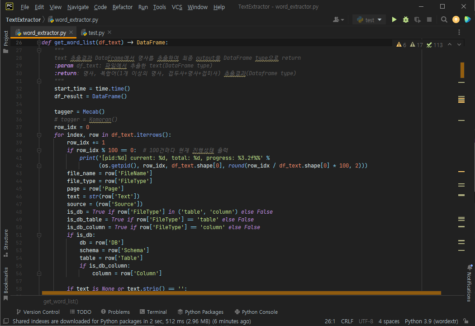Run with coverage icon

[418, 20]
